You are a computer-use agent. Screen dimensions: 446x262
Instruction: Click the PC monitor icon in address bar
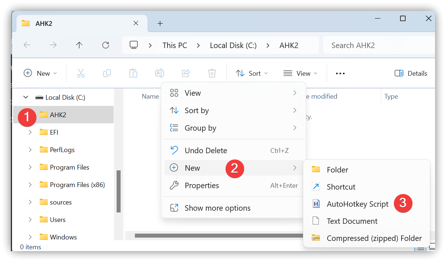tap(134, 45)
